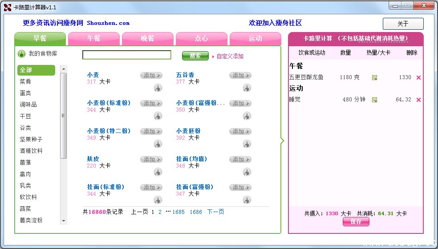Click 下一页 next page link
The width and height of the screenshot is (438, 249).
pos(215,212)
